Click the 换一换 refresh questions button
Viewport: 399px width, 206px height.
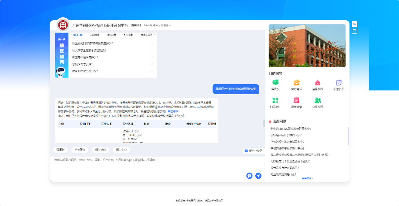click(x=62, y=38)
